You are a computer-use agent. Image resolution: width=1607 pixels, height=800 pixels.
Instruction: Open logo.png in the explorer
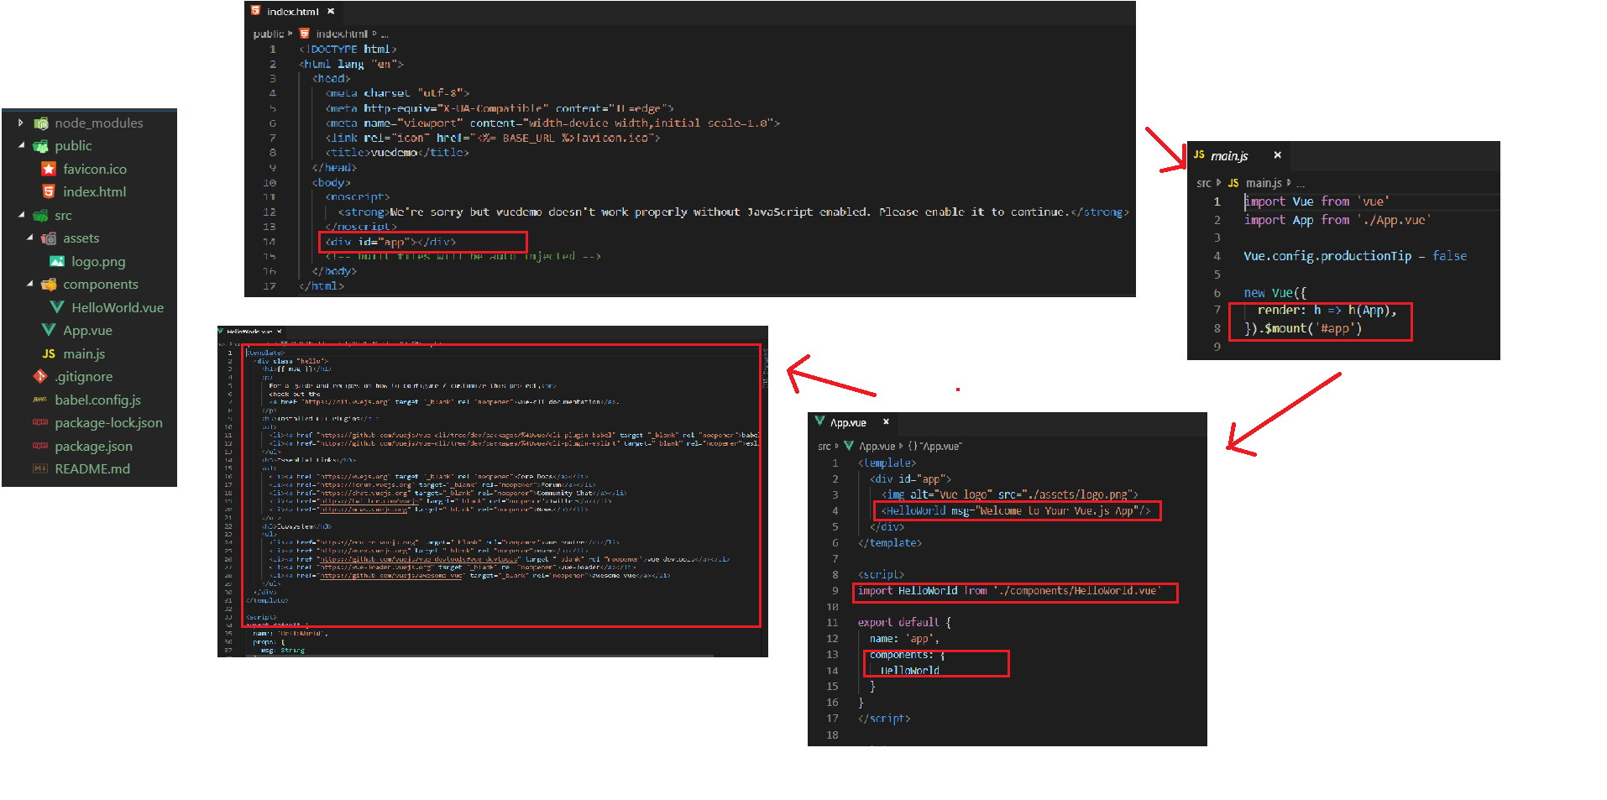98,261
